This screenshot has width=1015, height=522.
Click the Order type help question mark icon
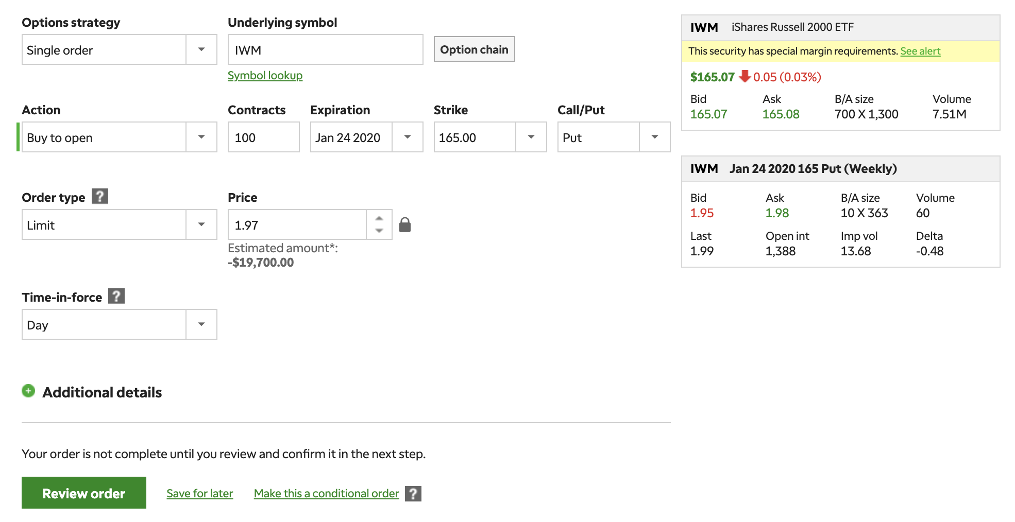[100, 197]
